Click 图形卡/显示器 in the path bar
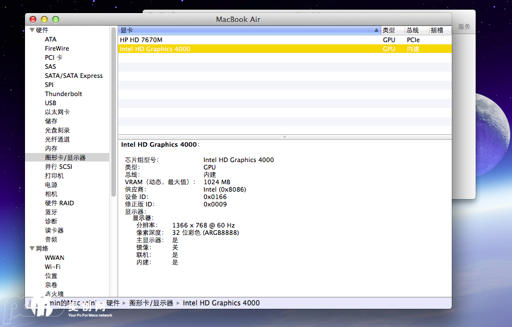The image size is (512, 327). (x=151, y=303)
